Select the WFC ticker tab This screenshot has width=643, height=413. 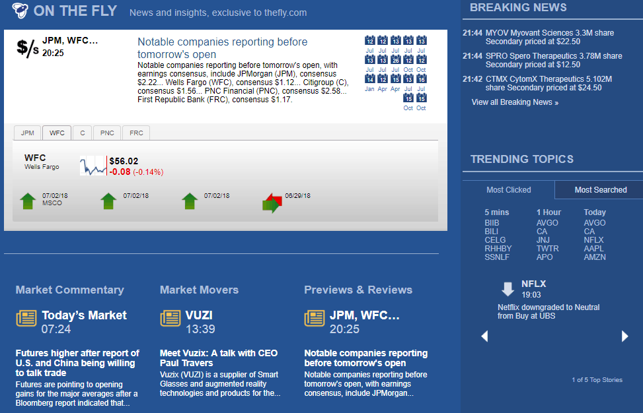click(57, 133)
